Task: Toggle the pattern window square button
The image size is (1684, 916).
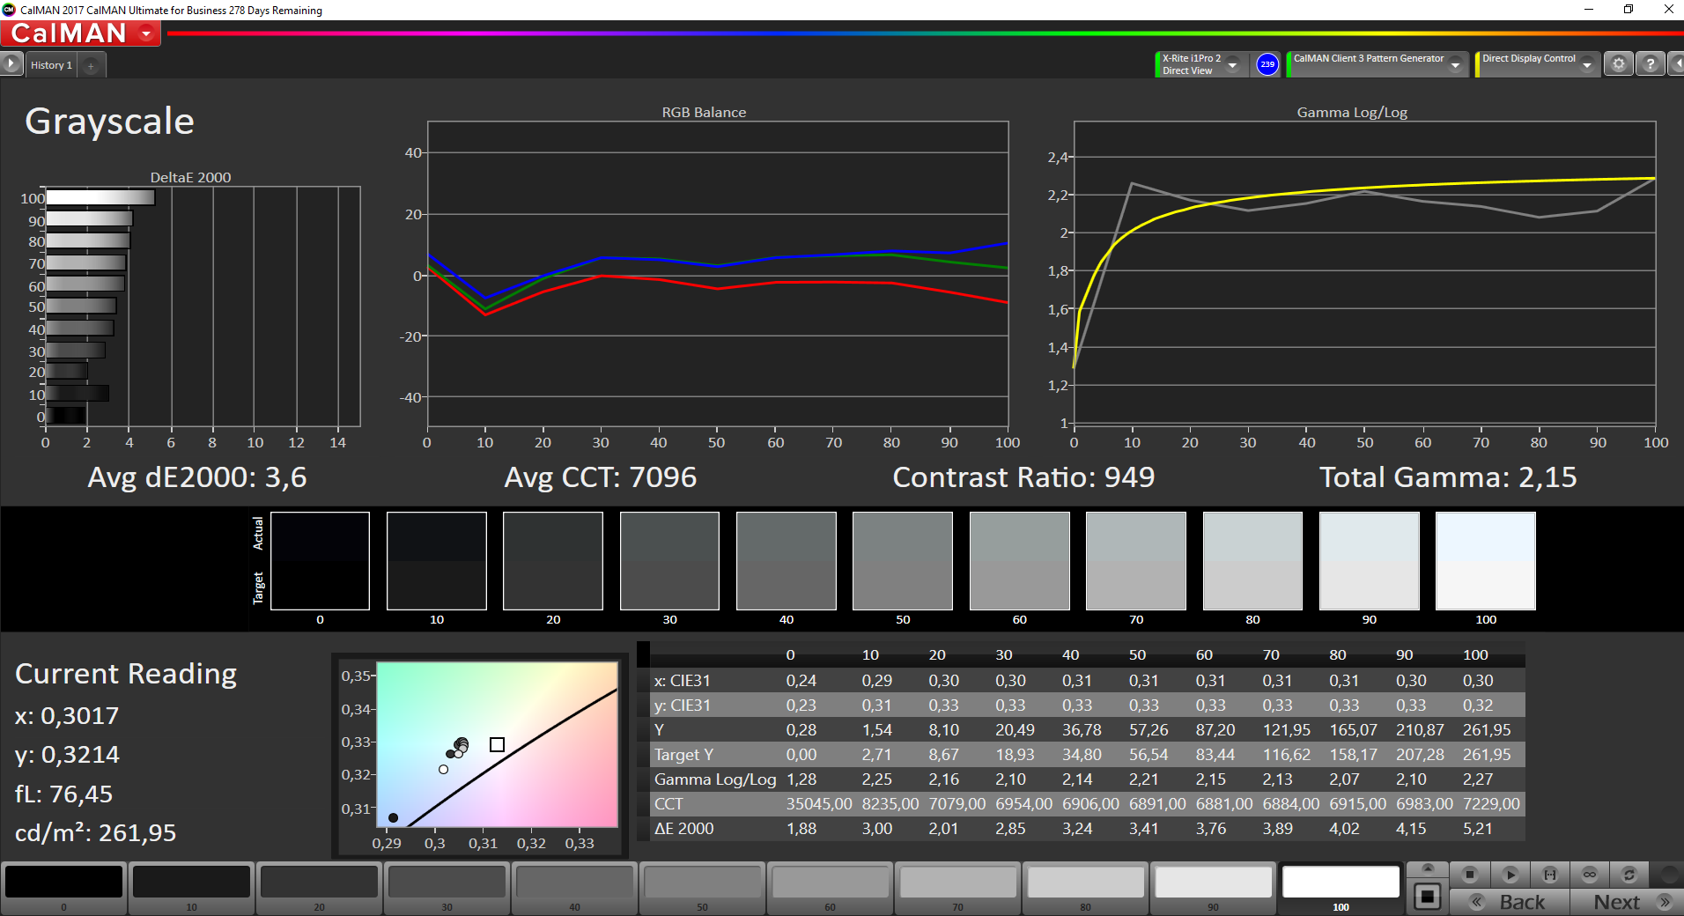Action: tap(1427, 898)
